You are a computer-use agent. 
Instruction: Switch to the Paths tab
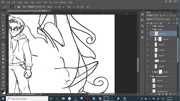[160, 12]
